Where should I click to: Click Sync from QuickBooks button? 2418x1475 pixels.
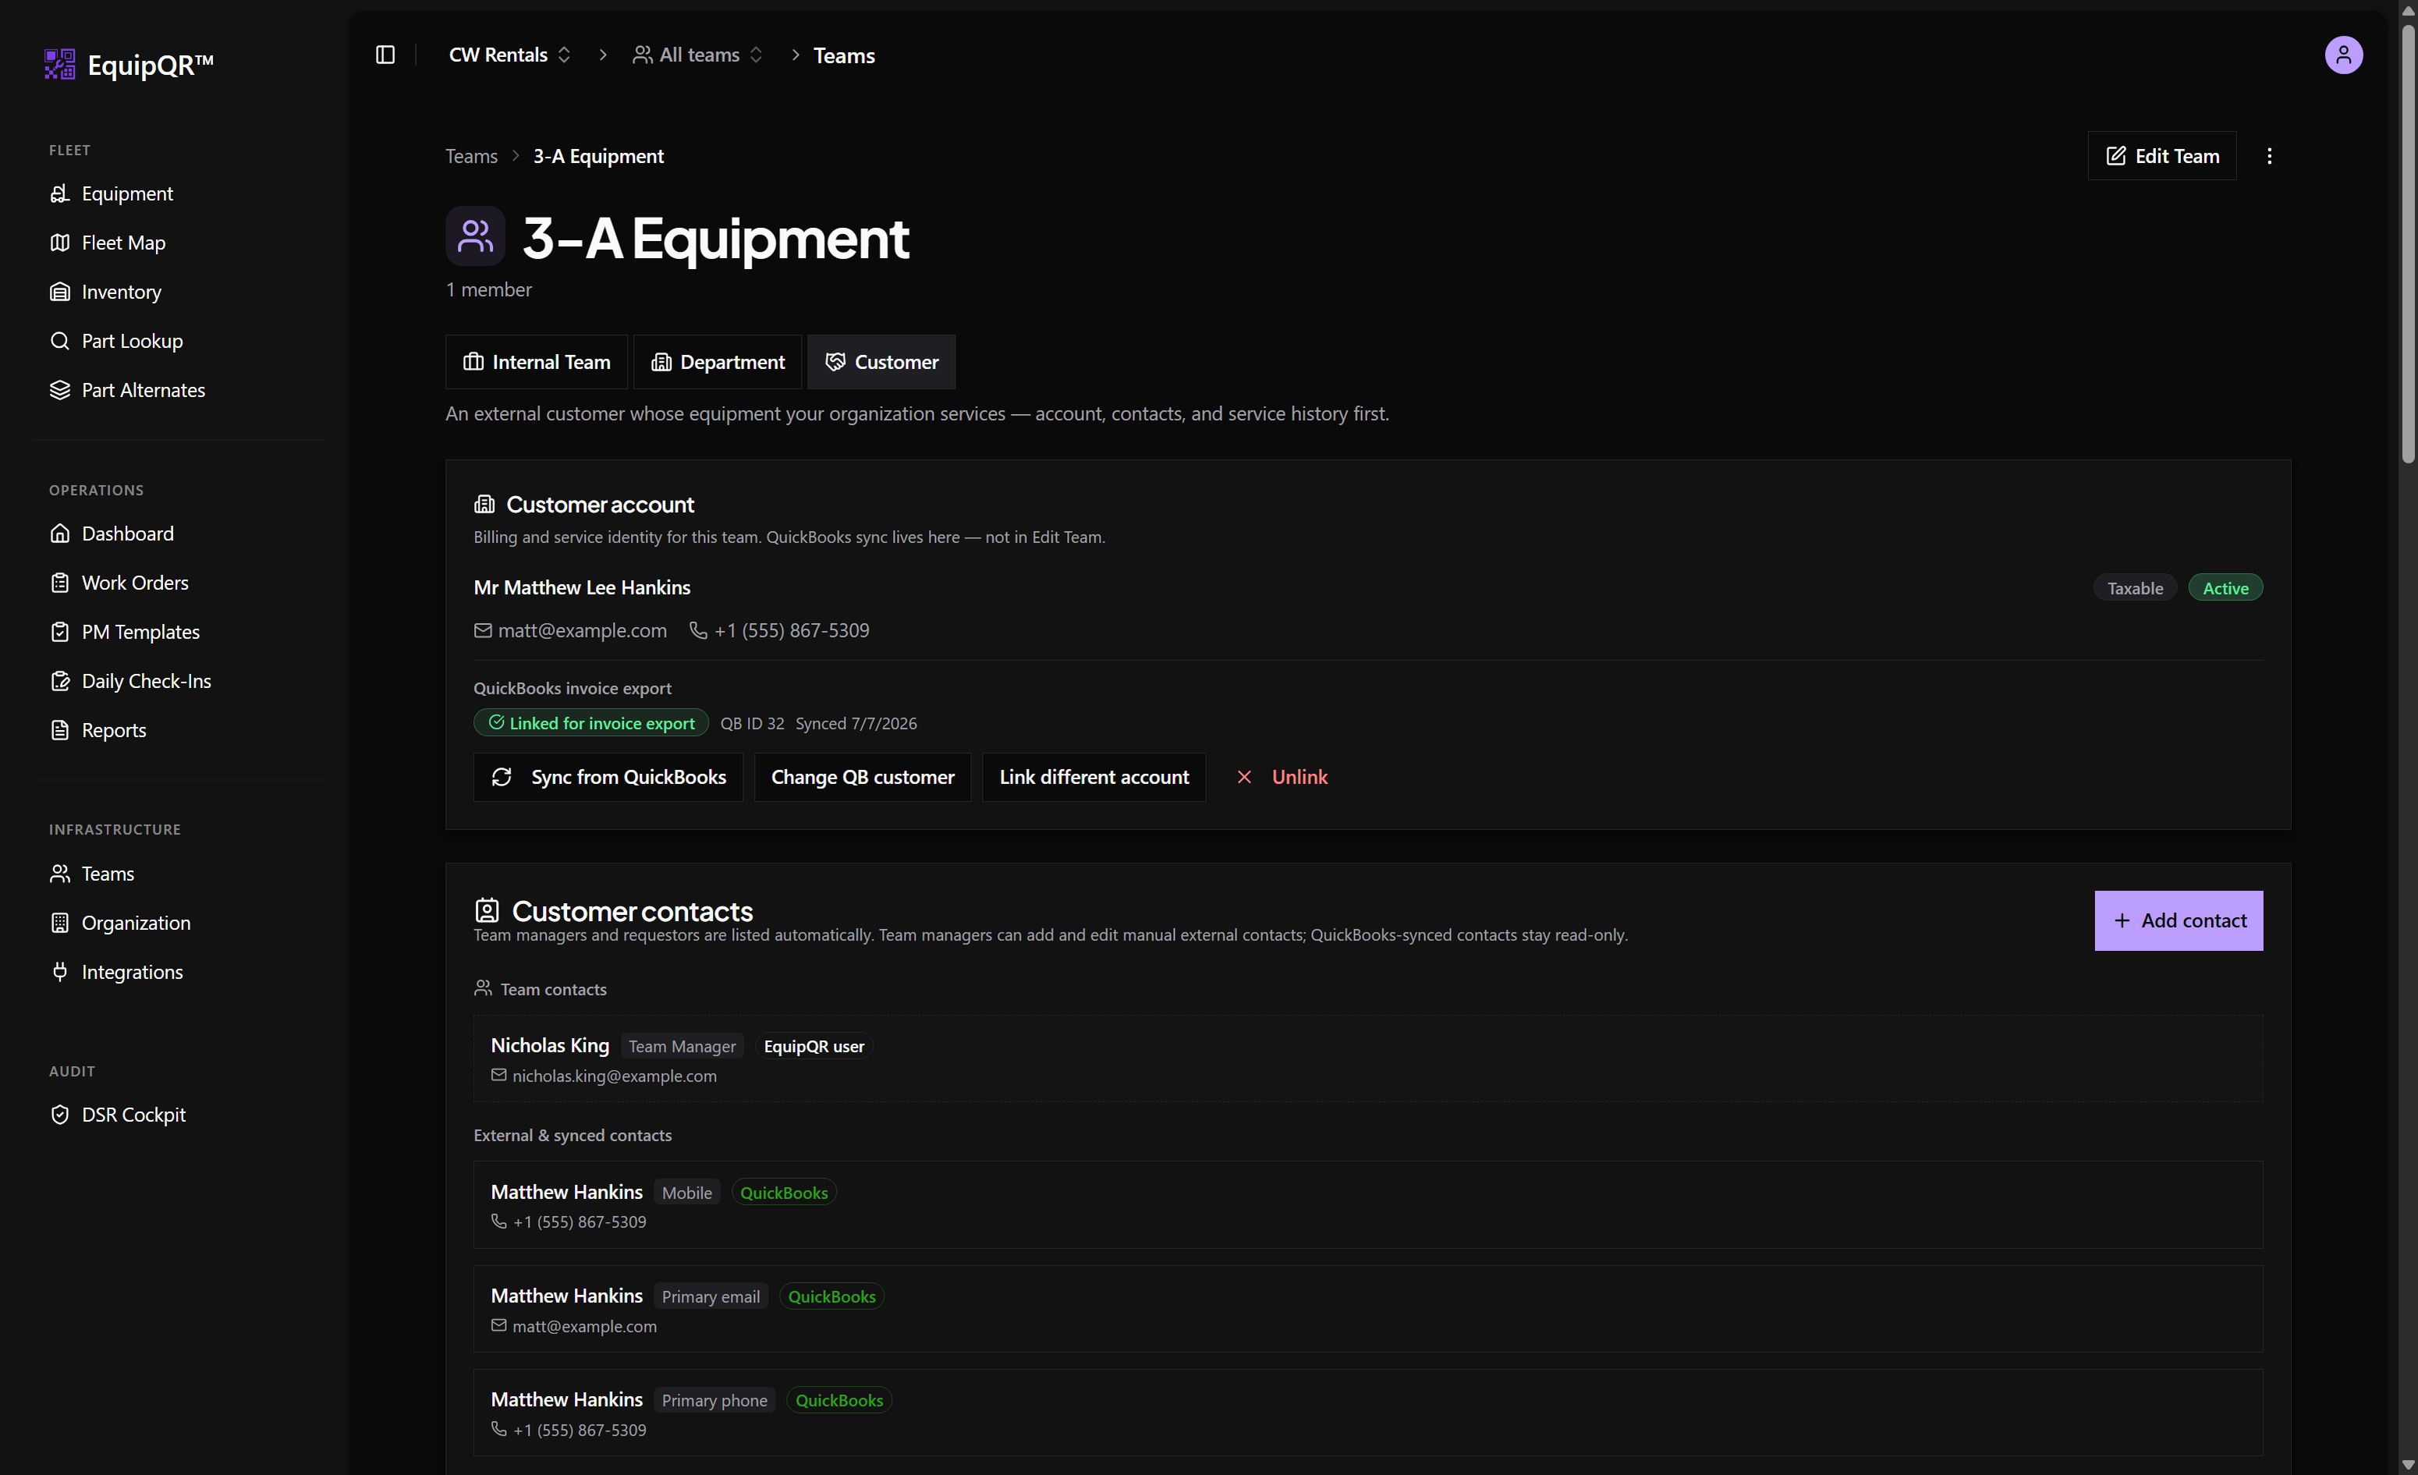click(x=608, y=777)
